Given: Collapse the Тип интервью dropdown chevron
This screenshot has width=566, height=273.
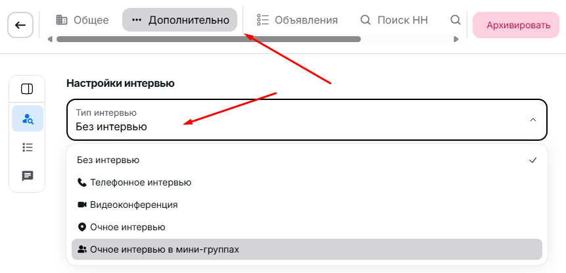Looking at the screenshot, I should [533, 120].
